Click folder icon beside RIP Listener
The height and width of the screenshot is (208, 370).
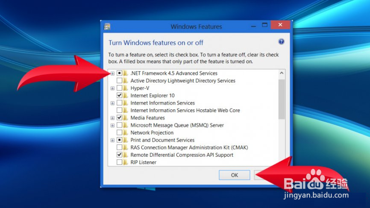click(x=126, y=162)
